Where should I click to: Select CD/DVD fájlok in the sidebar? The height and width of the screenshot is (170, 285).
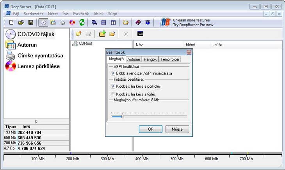(x=36, y=34)
